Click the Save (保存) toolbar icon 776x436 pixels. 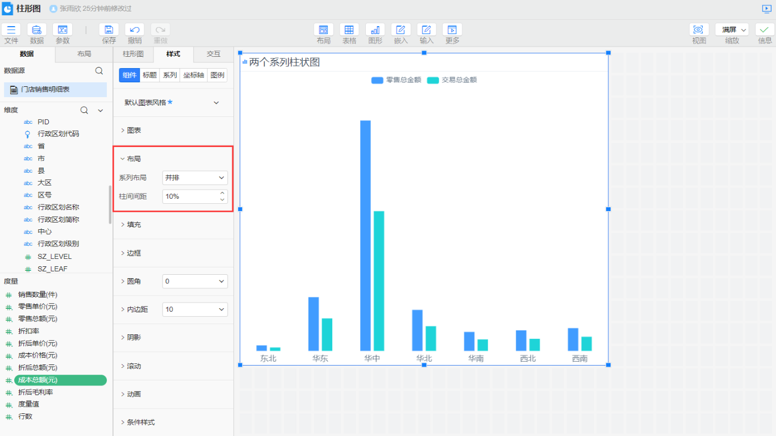pyautogui.click(x=109, y=30)
